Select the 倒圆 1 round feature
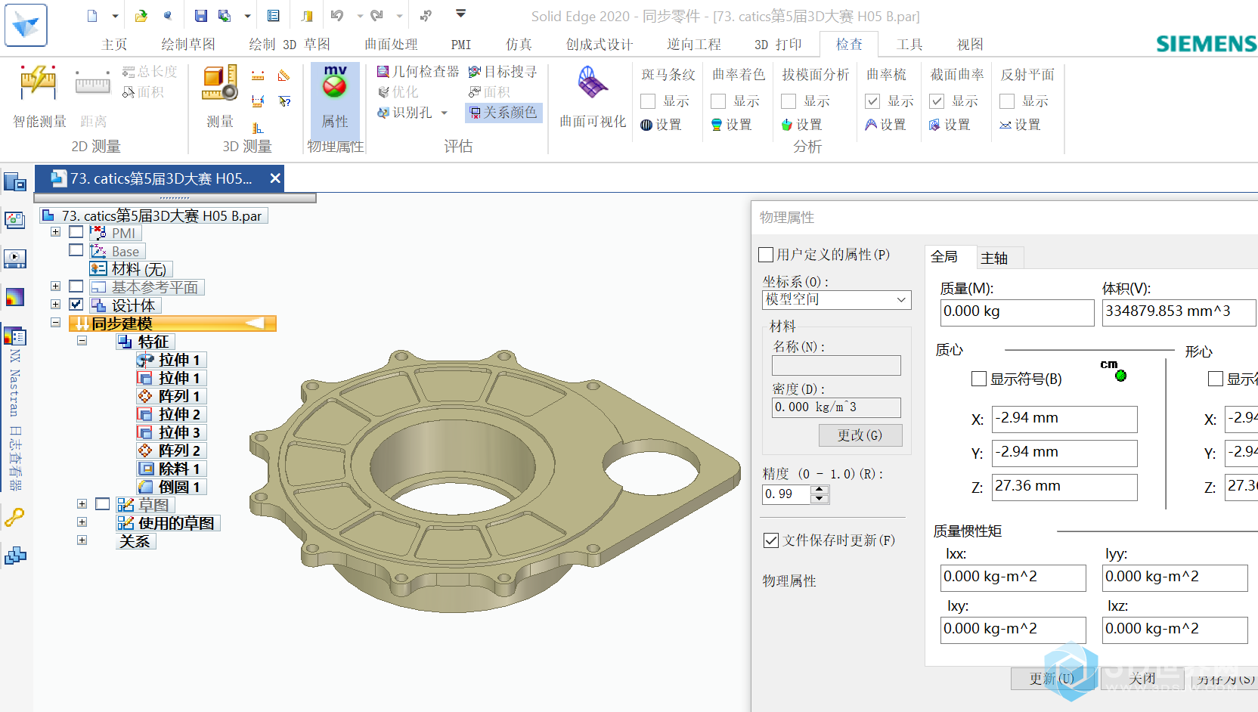The width and height of the screenshot is (1258, 712). 172,488
